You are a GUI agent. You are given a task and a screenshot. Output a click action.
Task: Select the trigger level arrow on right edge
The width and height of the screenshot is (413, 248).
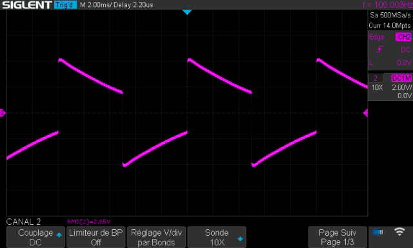[365, 113]
